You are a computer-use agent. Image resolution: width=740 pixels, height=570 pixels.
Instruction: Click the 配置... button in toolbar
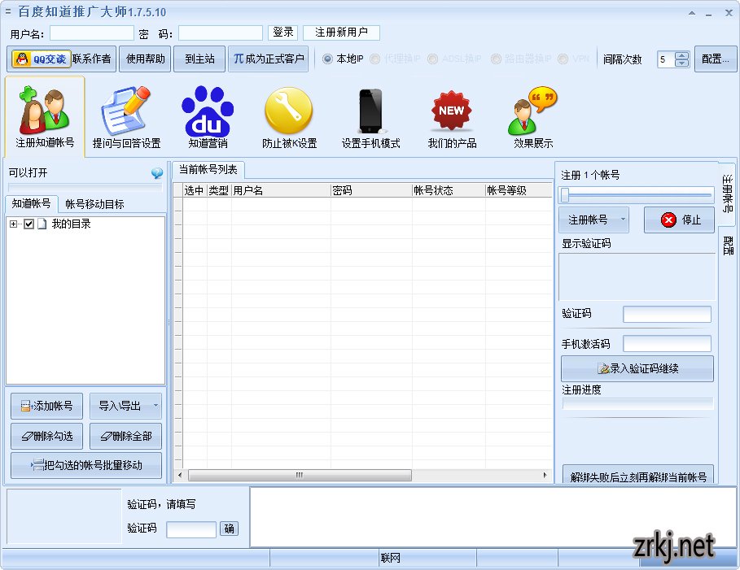(x=716, y=59)
